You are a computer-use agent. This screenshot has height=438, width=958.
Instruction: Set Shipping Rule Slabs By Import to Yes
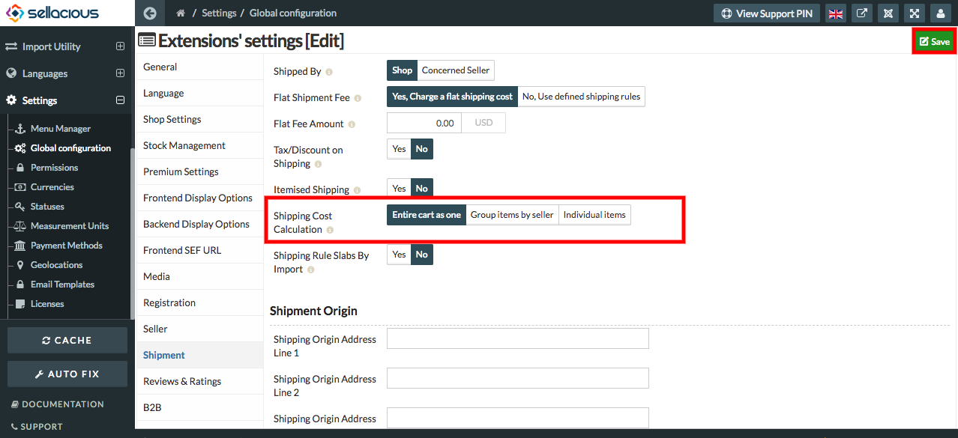point(399,255)
